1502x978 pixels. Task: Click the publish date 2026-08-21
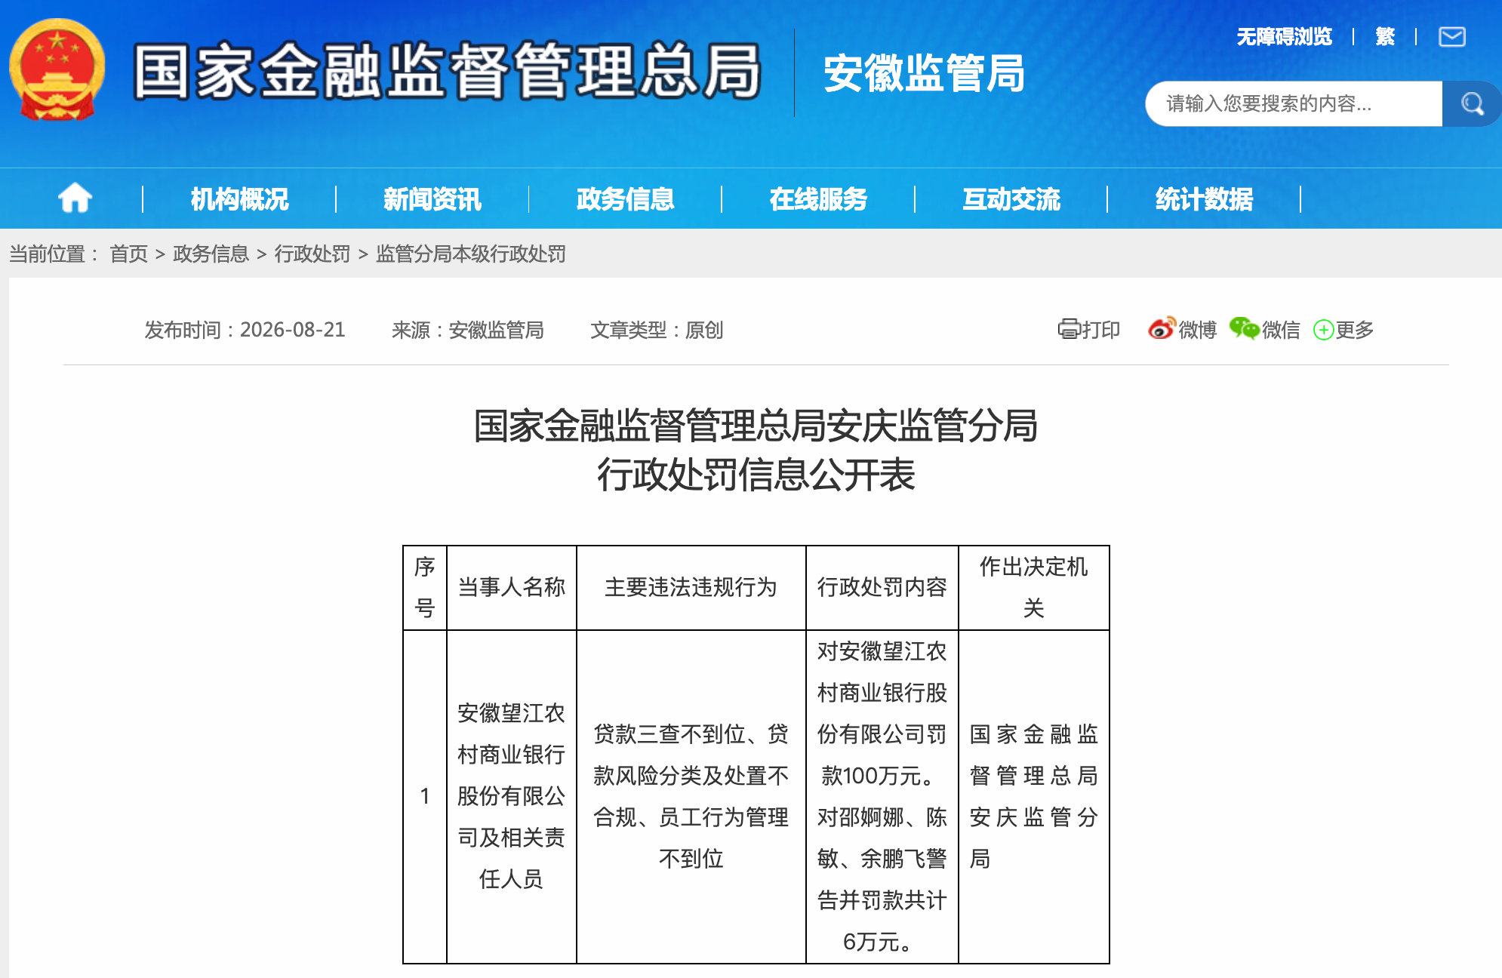[292, 330]
